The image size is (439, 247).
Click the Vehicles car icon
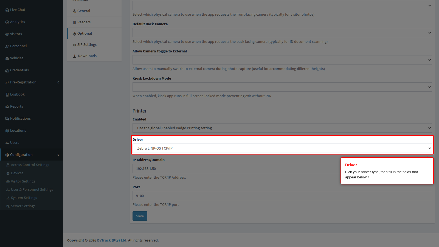coord(7,58)
